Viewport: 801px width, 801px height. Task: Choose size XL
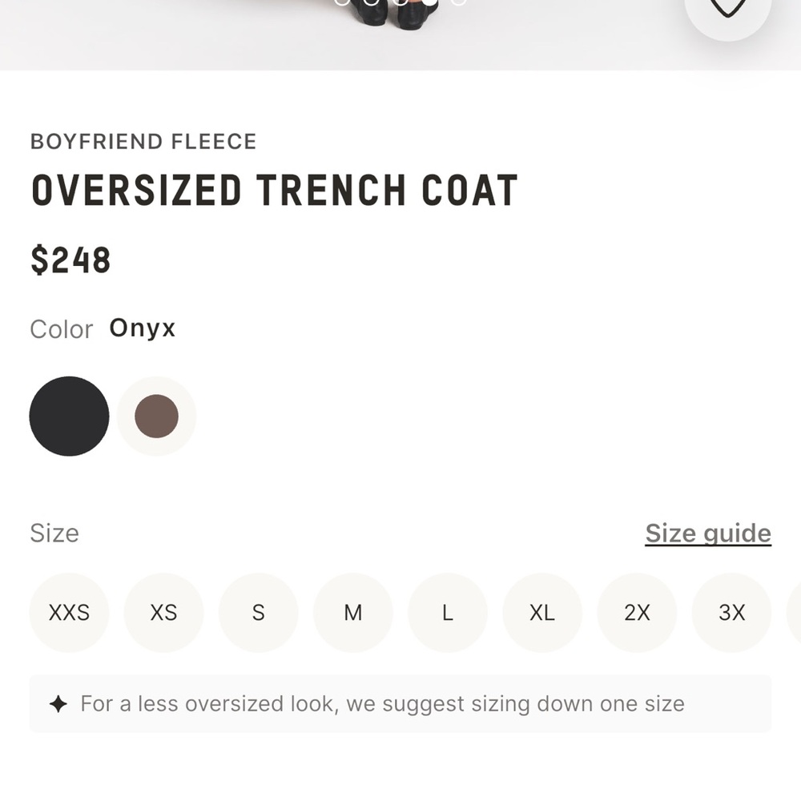pos(542,613)
